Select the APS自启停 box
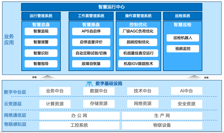 pyautogui.click(x=91, y=31)
